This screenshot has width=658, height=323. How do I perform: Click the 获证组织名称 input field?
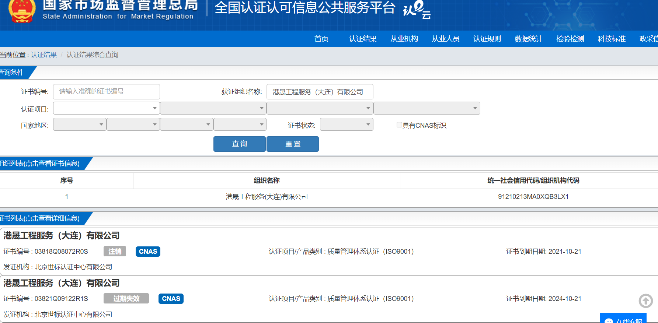320,92
